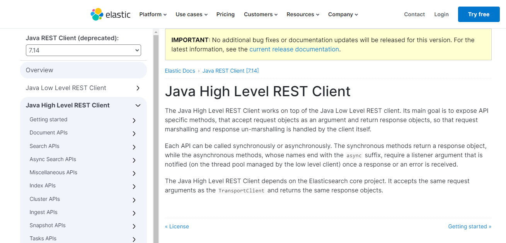Select Overview in the sidebar

click(x=83, y=70)
